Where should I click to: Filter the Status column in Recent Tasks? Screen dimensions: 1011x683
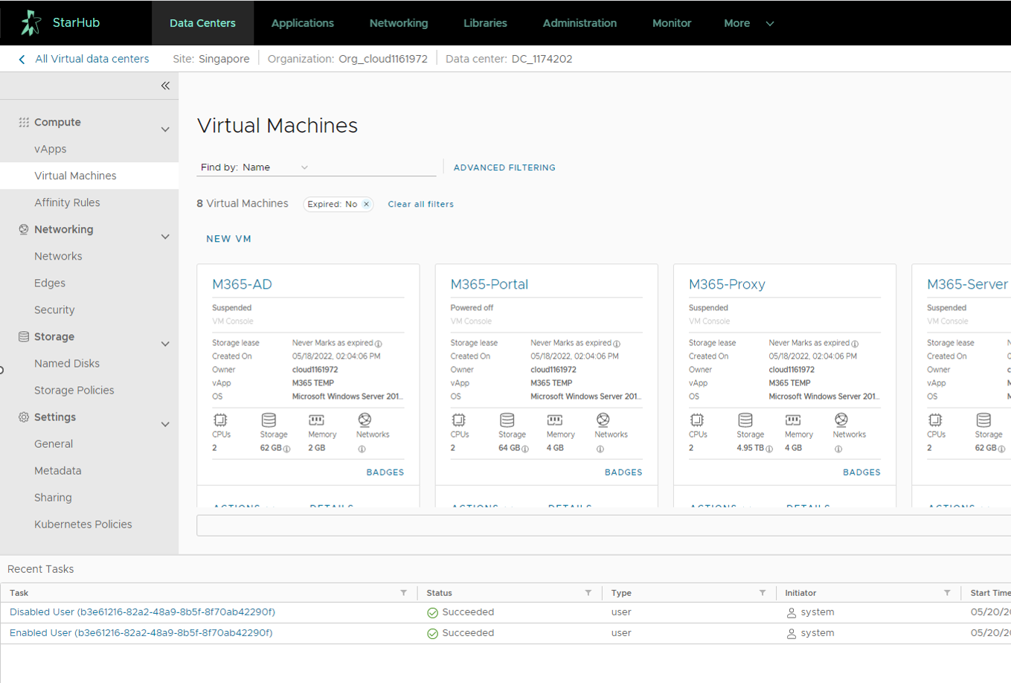(x=588, y=593)
